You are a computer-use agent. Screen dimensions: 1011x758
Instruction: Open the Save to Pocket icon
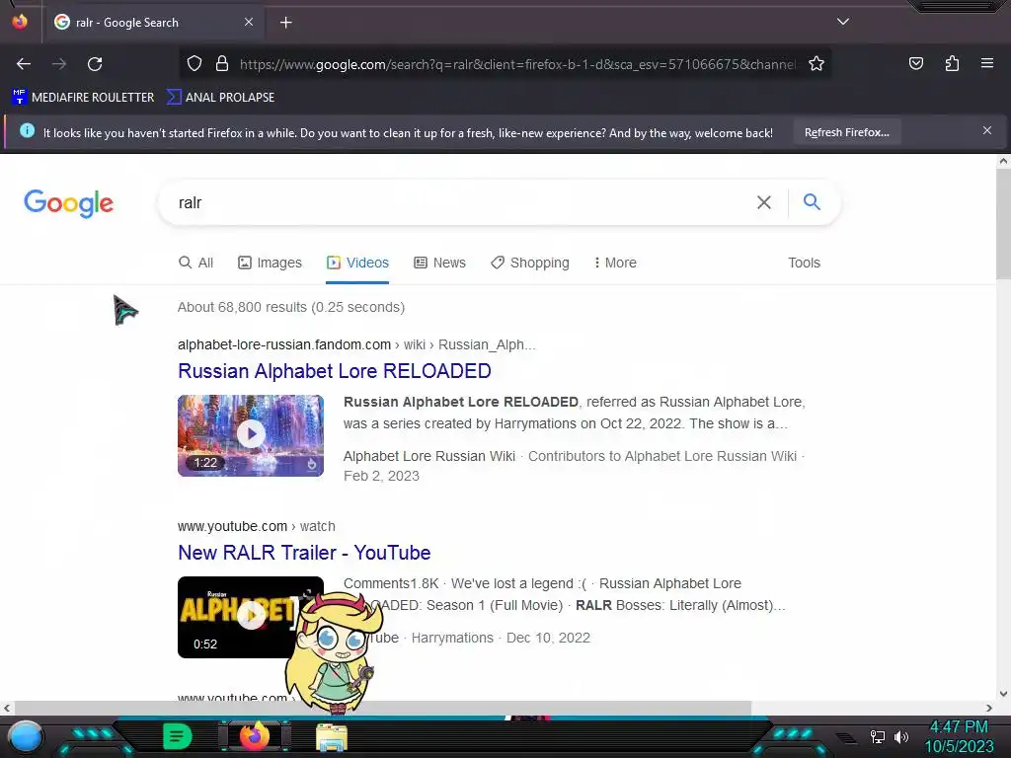point(915,64)
